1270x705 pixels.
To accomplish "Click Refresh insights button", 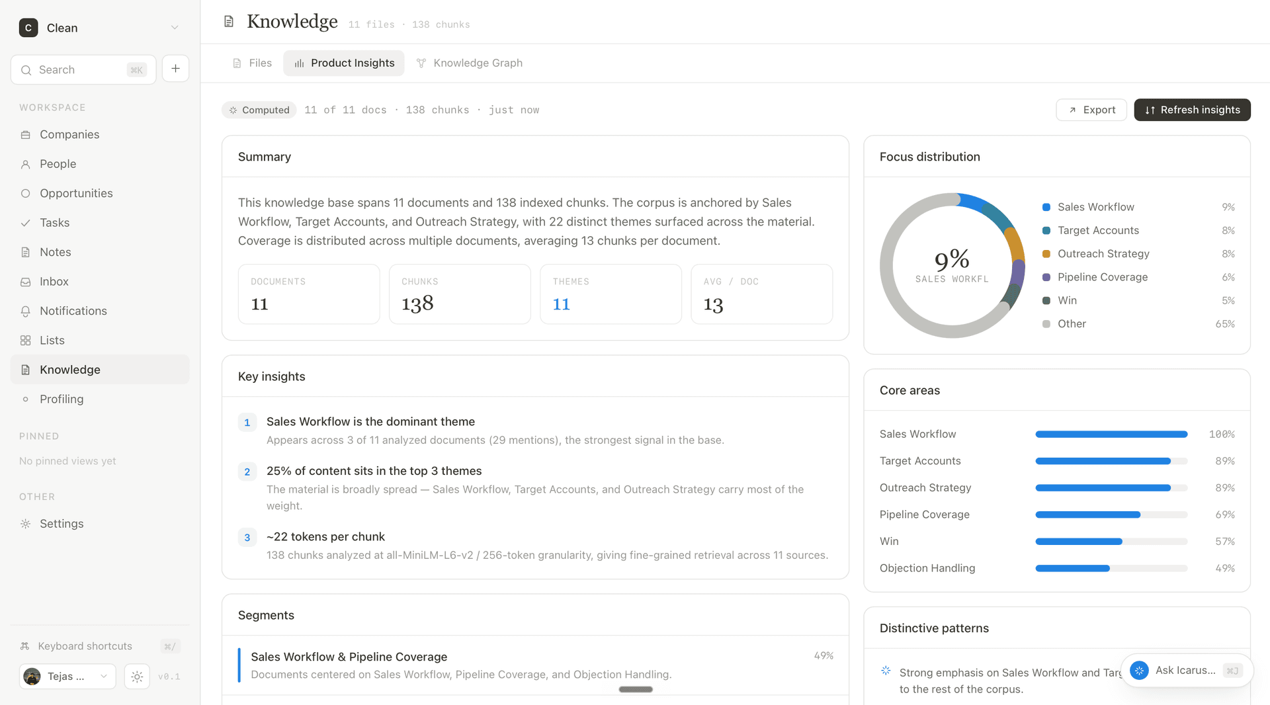I will [x=1192, y=110].
